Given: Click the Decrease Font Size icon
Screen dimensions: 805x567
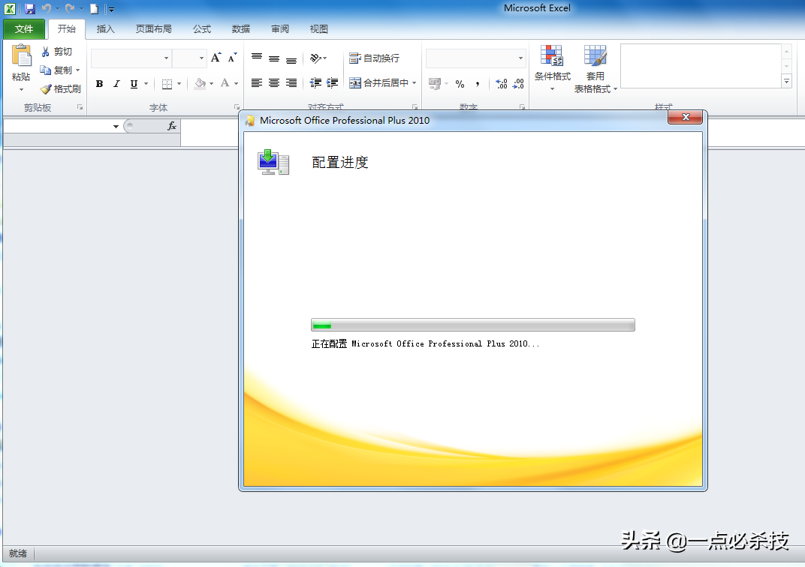Looking at the screenshot, I should point(233,58).
